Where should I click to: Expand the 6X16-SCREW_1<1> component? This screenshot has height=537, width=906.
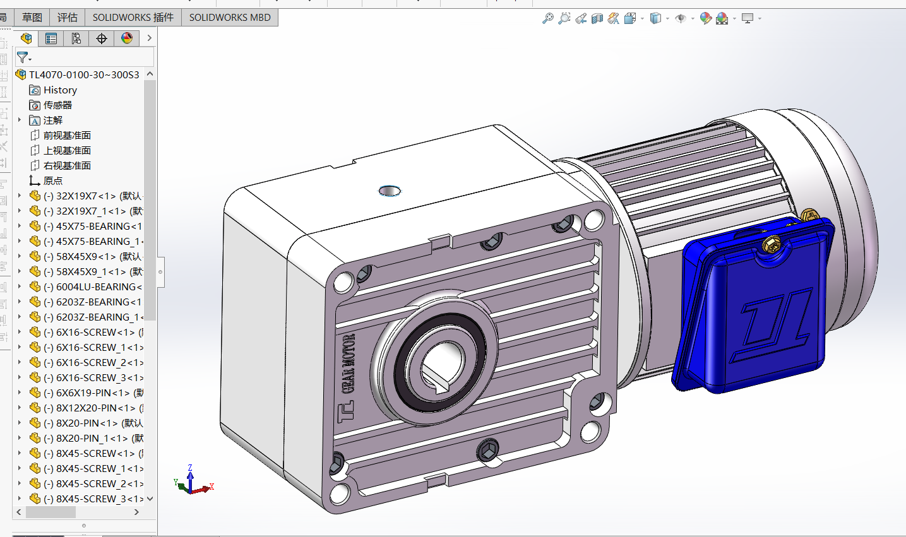coord(20,347)
